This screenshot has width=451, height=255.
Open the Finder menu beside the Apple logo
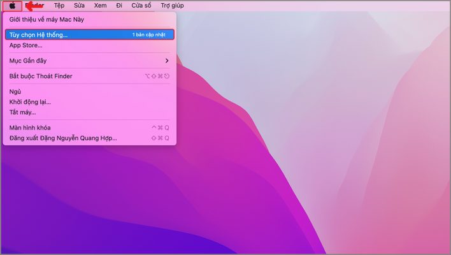tap(37, 6)
